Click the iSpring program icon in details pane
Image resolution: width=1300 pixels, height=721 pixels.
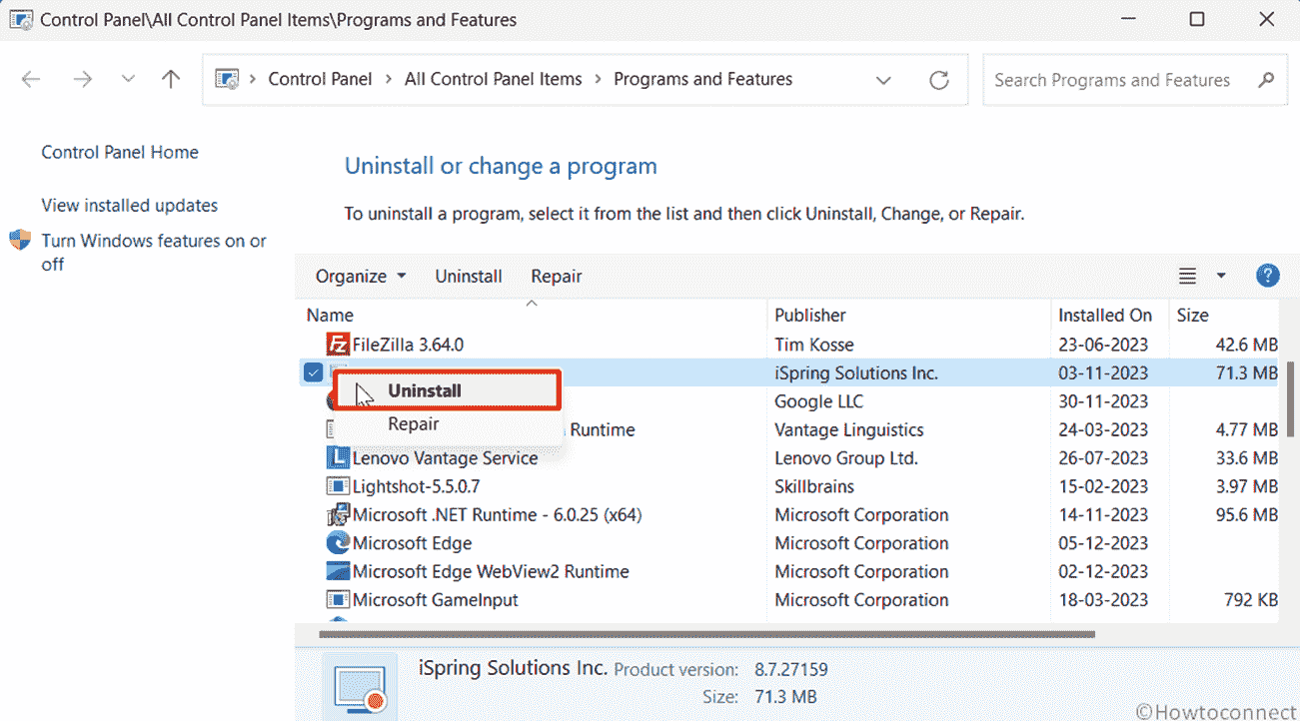[360, 688]
